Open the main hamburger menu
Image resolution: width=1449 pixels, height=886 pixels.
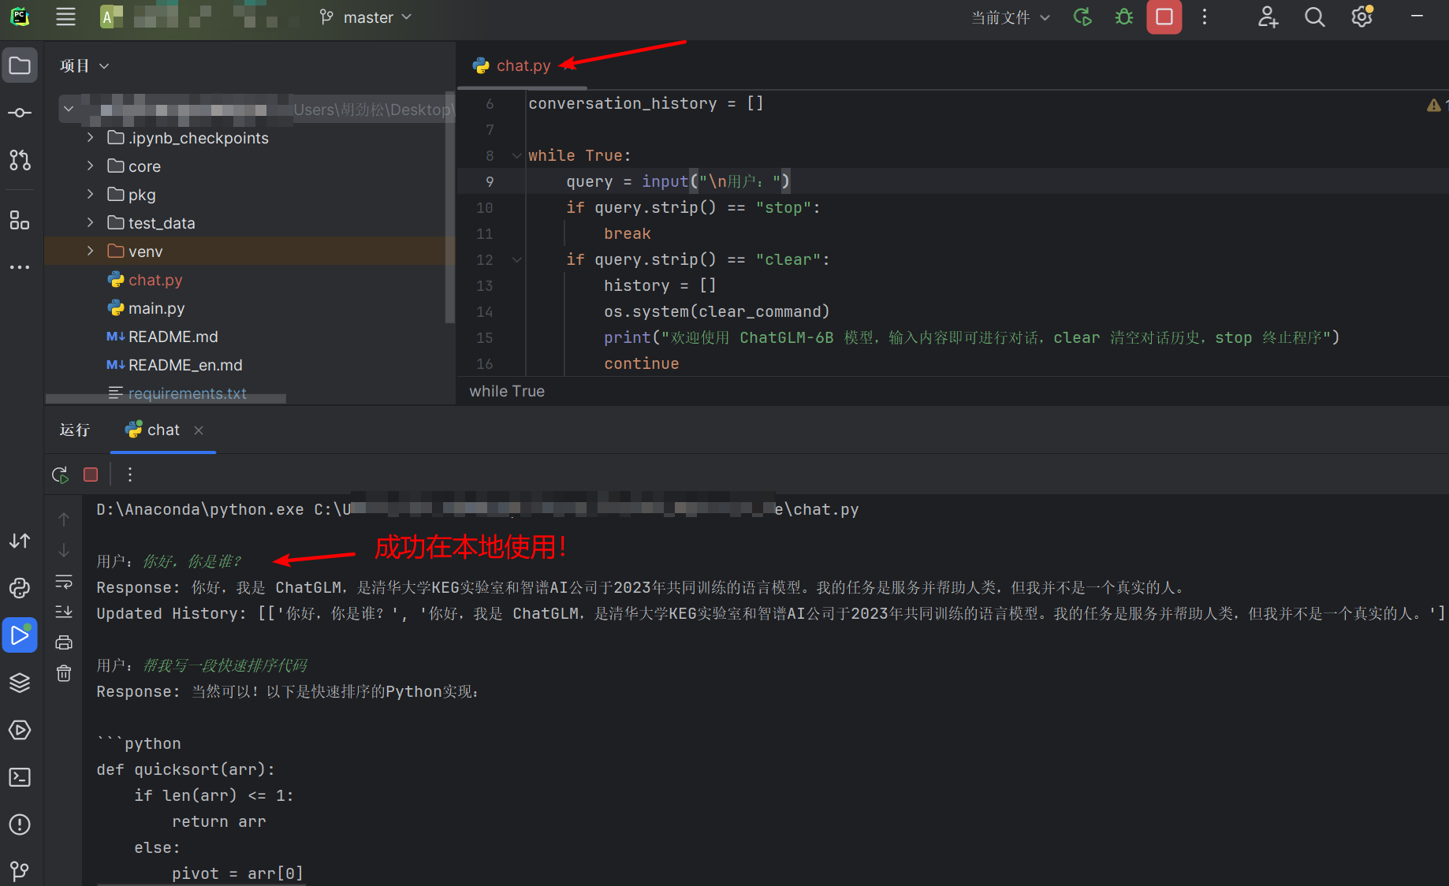(x=66, y=17)
